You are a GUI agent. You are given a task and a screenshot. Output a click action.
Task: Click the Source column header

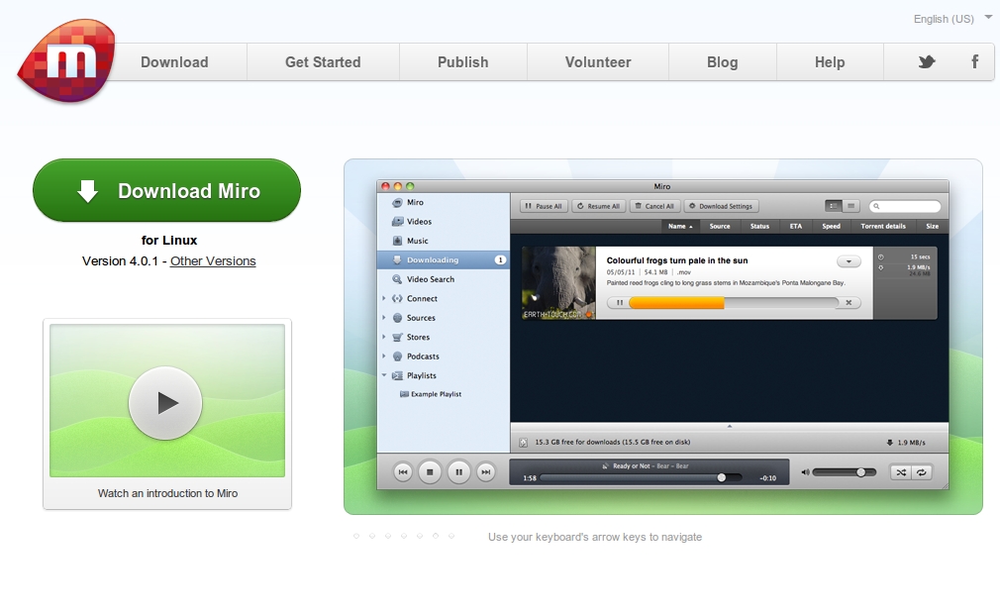[720, 226]
